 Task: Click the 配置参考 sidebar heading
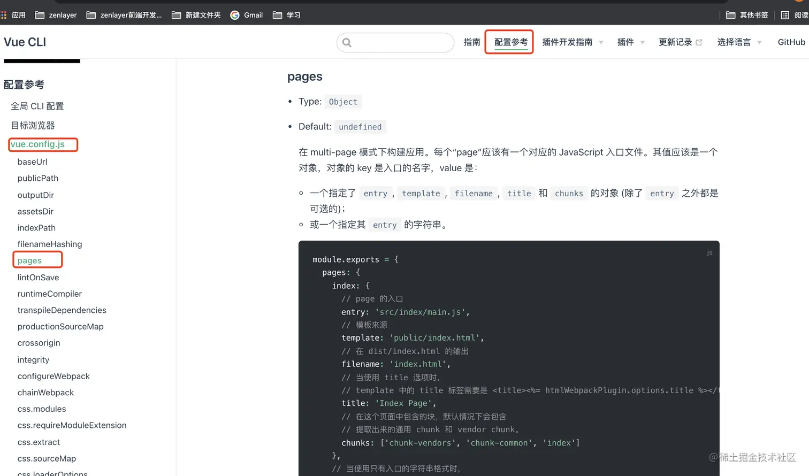(x=24, y=85)
